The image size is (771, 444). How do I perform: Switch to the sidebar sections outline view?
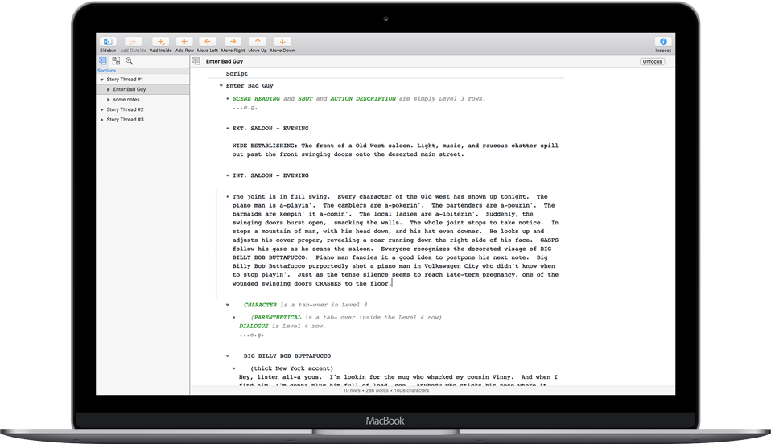104,61
